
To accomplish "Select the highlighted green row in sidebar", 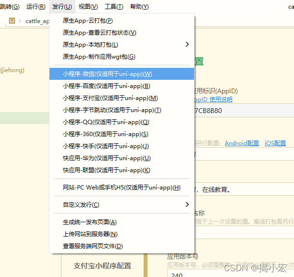I will tap(24, 118).
